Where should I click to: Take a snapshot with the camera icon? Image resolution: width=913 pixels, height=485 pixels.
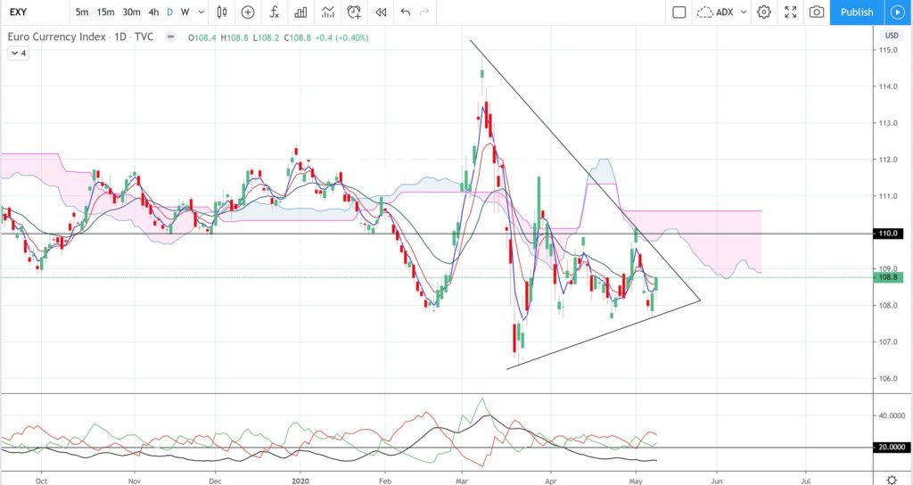pyautogui.click(x=817, y=12)
